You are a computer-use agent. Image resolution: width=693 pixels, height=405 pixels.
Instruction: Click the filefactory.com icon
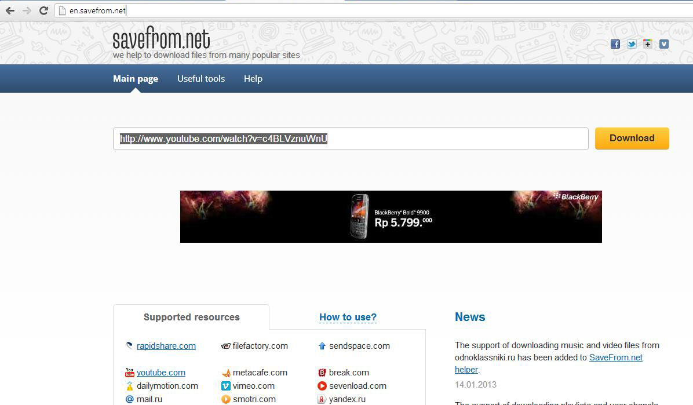pos(226,346)
